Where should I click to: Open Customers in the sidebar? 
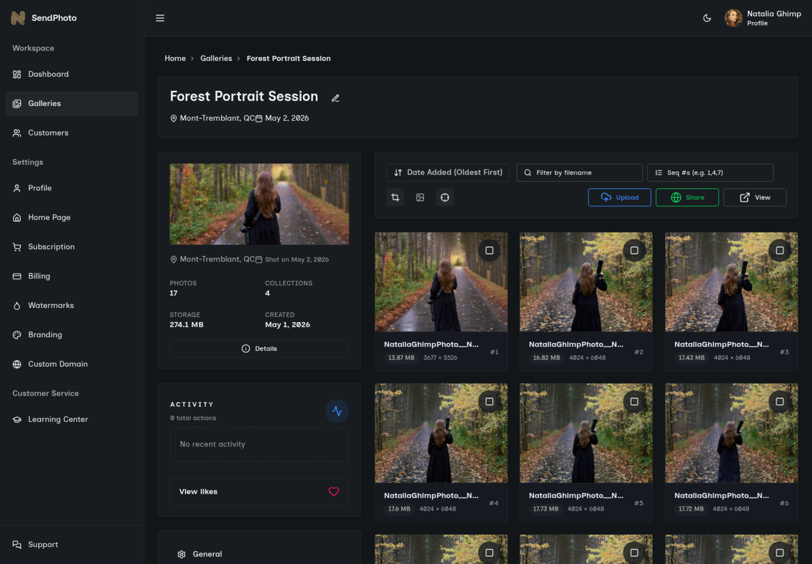point(72,133)
